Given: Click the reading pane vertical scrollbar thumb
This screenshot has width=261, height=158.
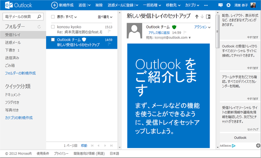Looking at the screenshot, I should [x=217, y=31].
